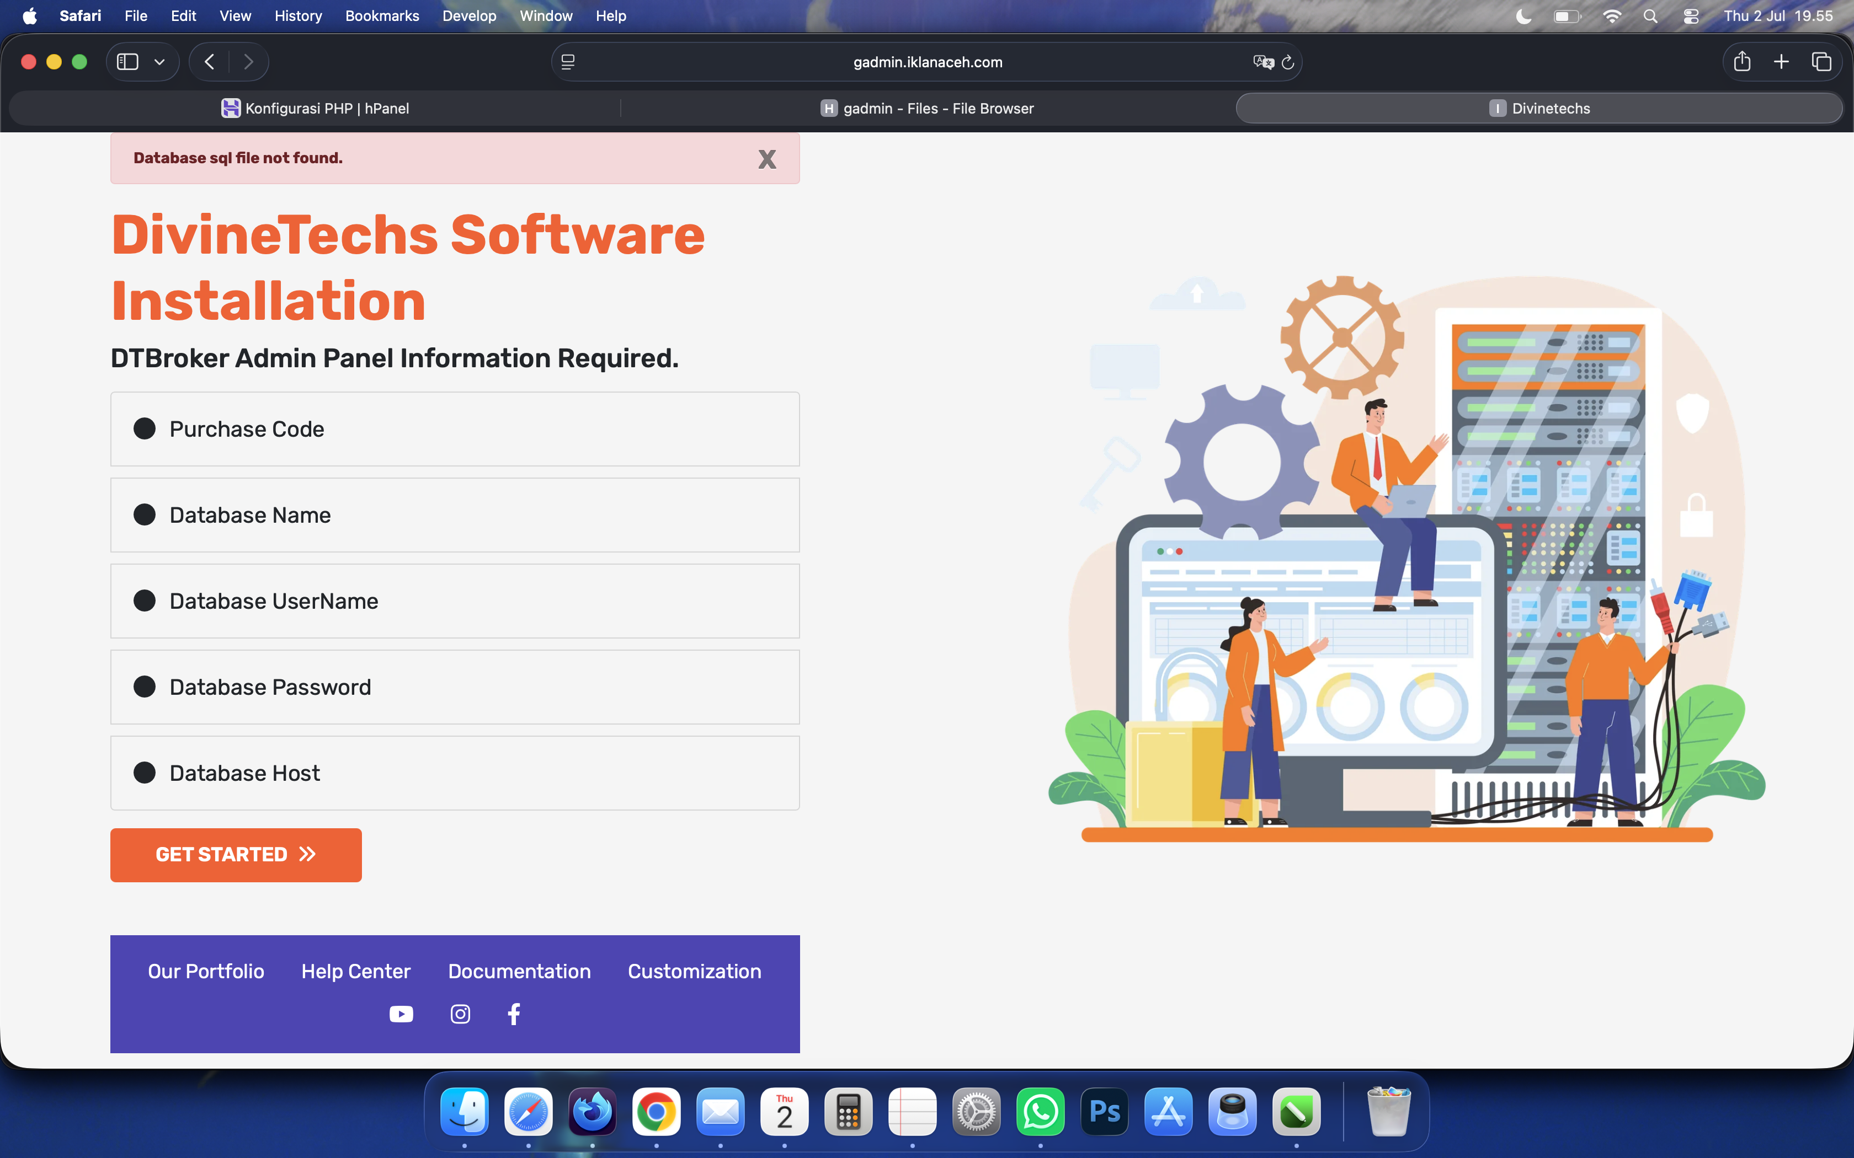Focus the Database Name field
The height and width of the screenshot is (1158, 1854).
tap(455, 514)
